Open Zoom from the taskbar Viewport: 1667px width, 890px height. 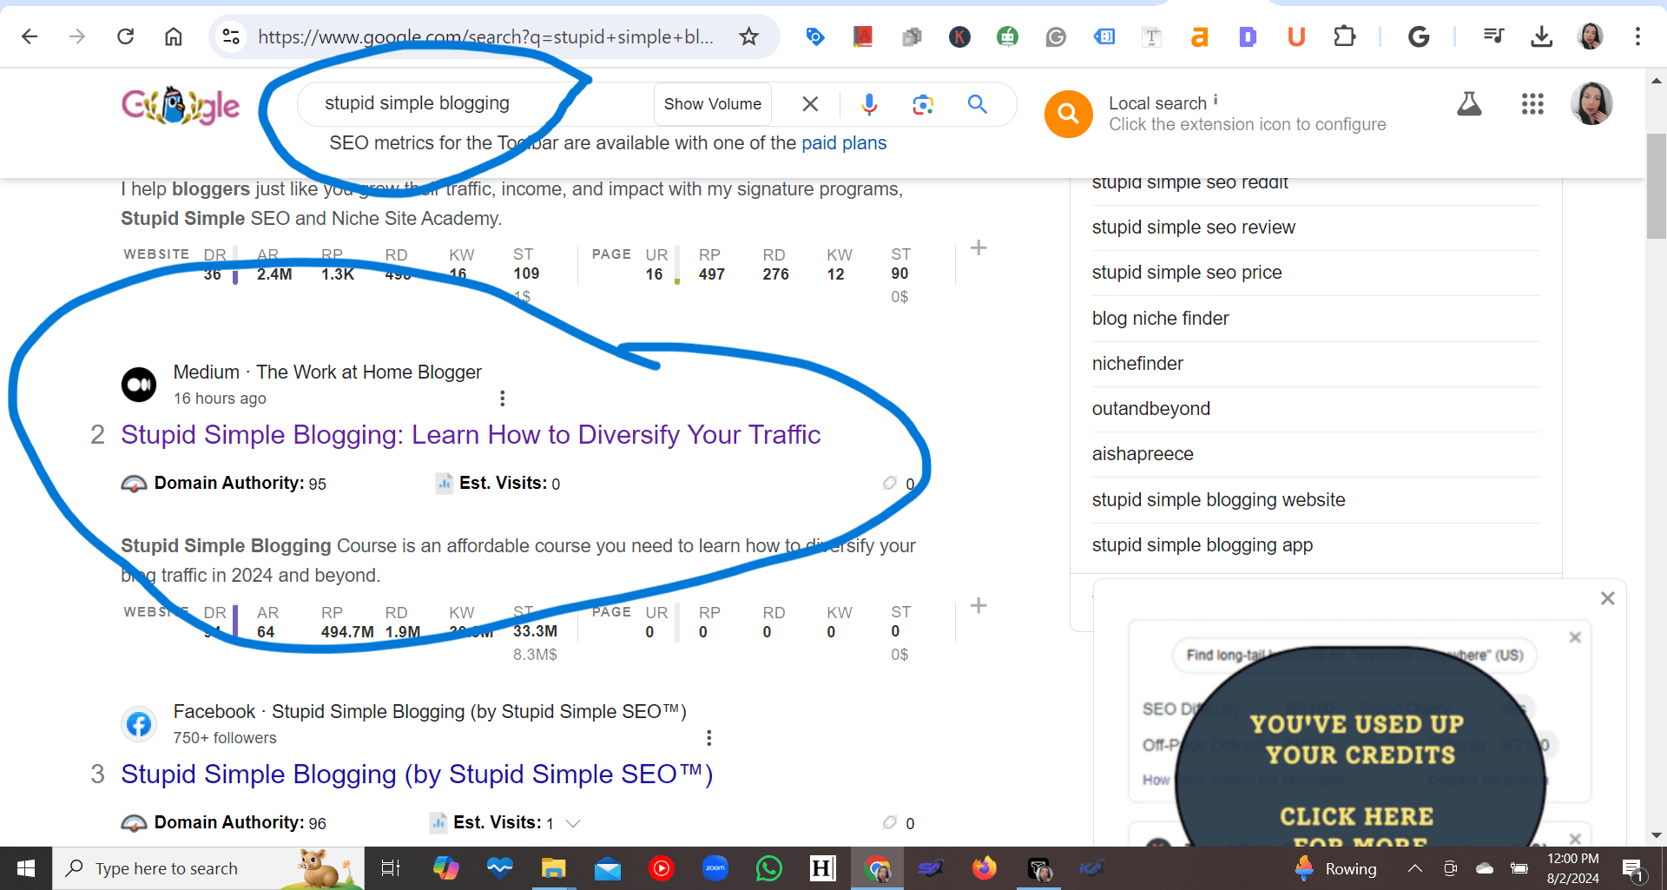click(x=715, y=868)
